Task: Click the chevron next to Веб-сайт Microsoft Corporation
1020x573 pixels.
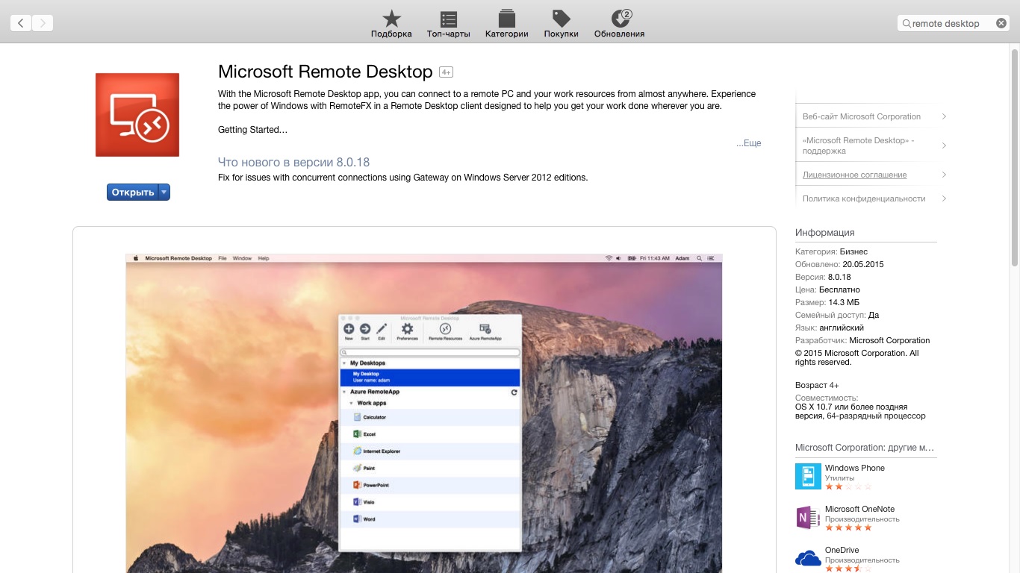Action: 944,116
